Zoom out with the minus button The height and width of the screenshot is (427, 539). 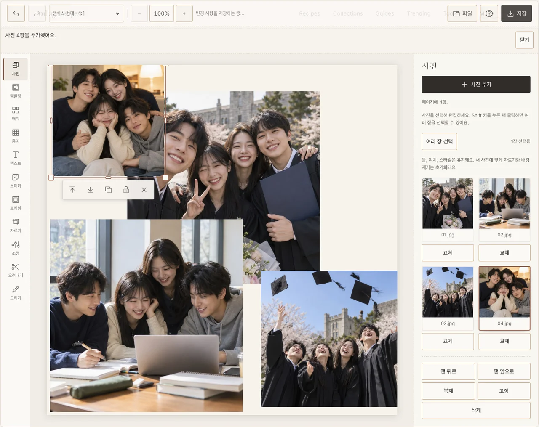[139, 13]
